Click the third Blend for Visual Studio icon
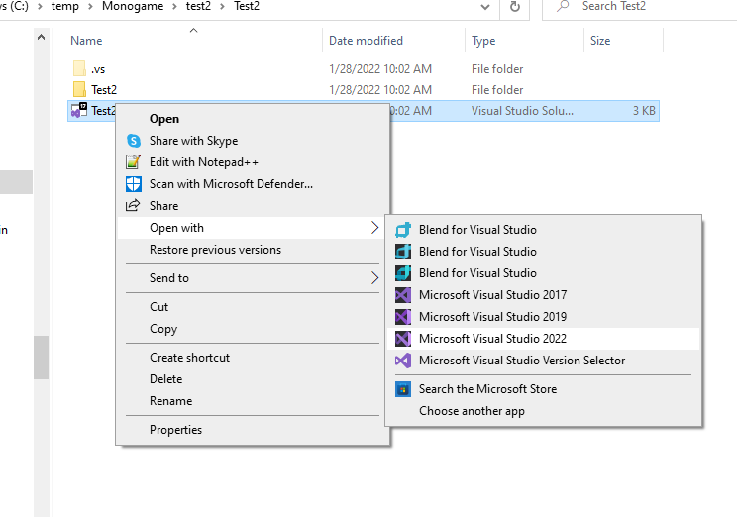The height and width of the screenshot is (517, 737). pyautogui.click(x=403, y=273)
